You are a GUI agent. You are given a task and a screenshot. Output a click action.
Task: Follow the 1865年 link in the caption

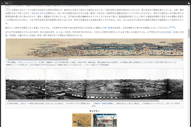tap(97, 103)
